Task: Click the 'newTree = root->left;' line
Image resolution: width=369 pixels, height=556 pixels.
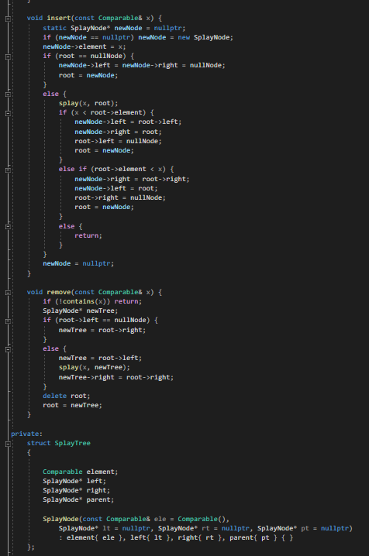Action: click(x=100, y=358)
